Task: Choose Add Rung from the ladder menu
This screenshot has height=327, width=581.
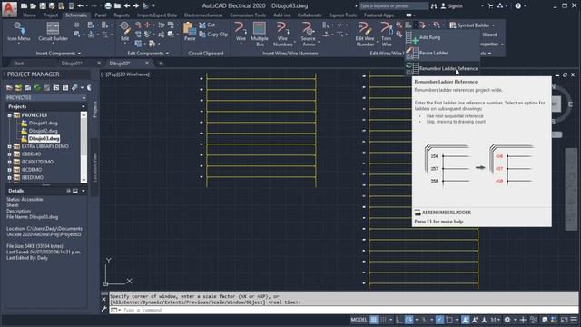Action: (443, 37)
